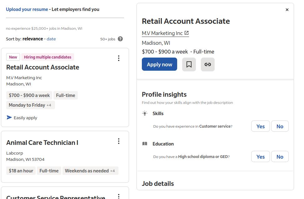This screenshot has width=304, height=199.
Task: Sort the results by date
Action: pyautogui.click(x=51, y=39)
